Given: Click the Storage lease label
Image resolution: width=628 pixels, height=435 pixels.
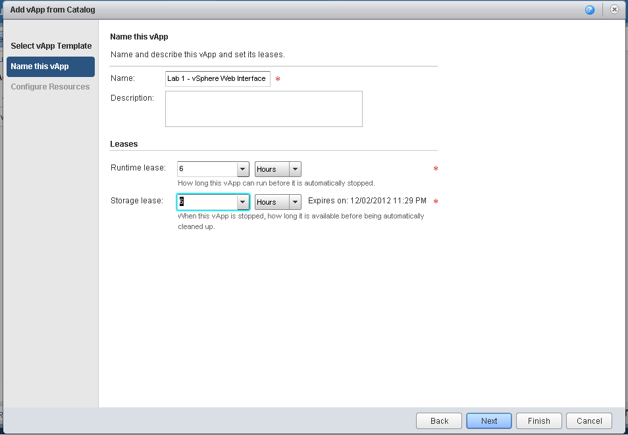Looking at the screenshot, I should pos(136,201).
